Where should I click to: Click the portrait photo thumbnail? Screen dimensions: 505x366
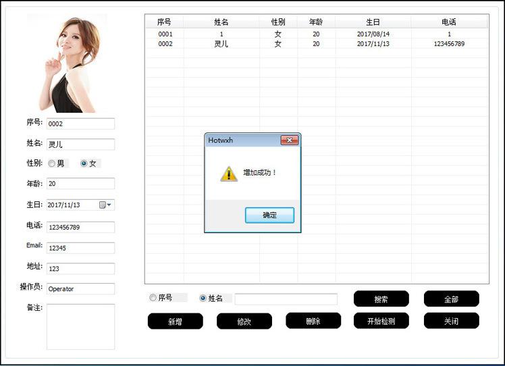tap(68, 64)
